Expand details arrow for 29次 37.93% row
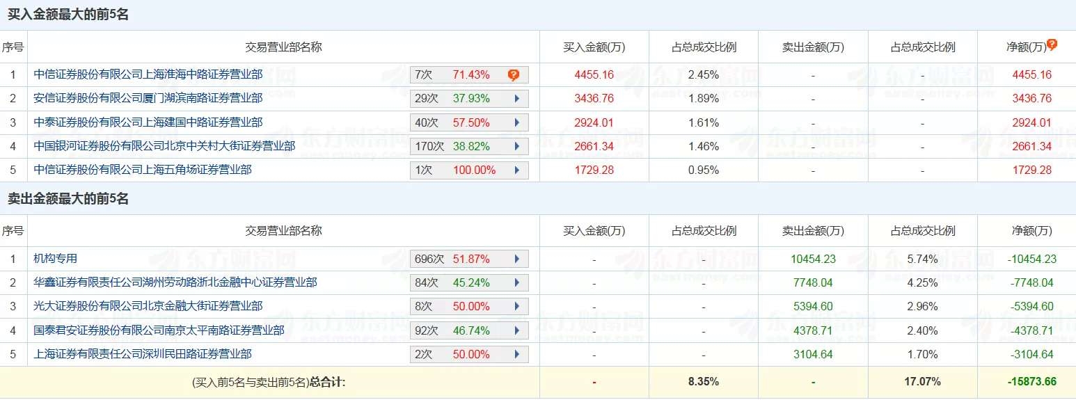 [517, 99]
